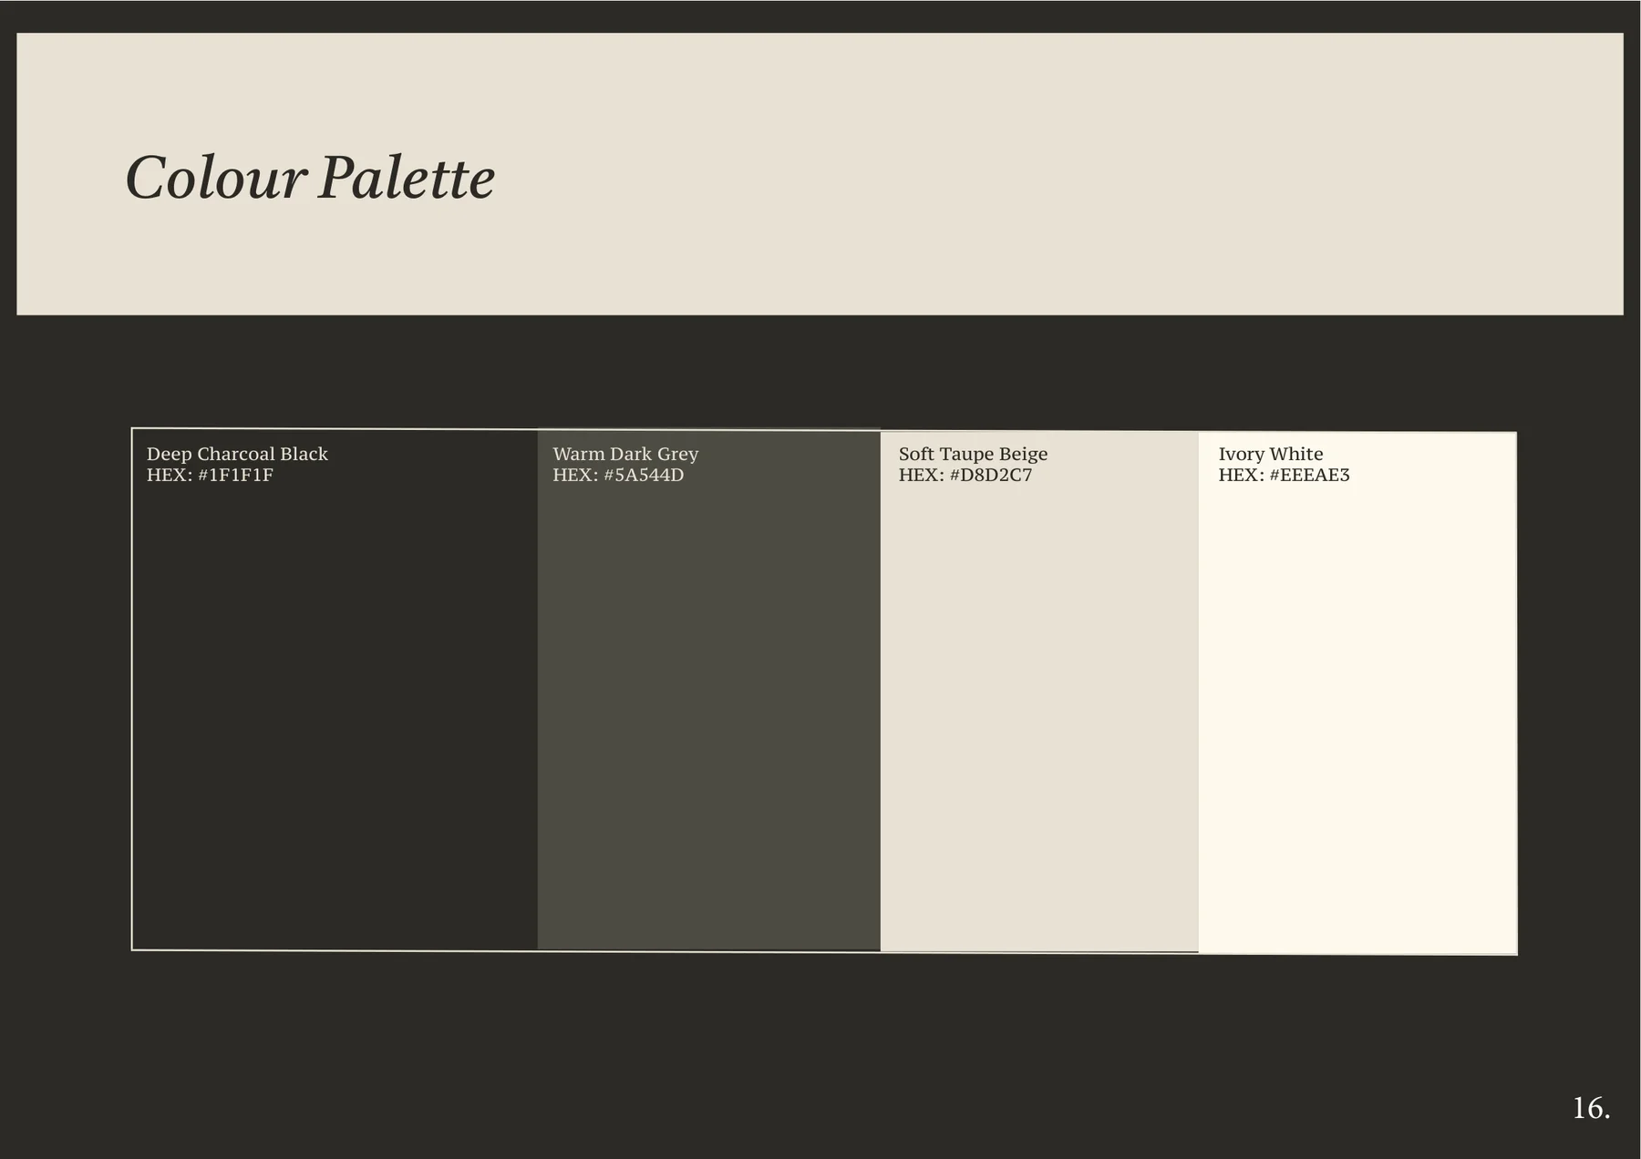
Task: Click the page number 16.
Action: click(x=1591, y=1109)
